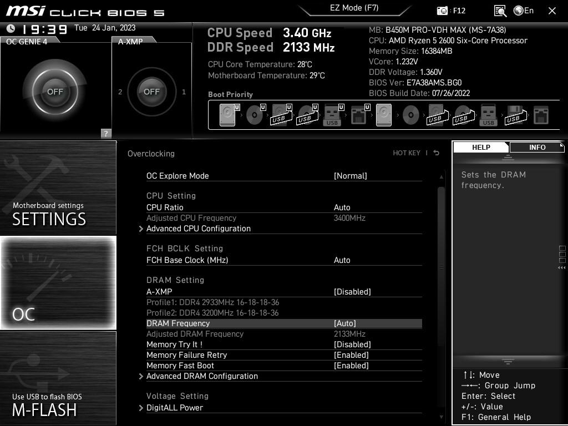Select the UEFI network boot icon
Screen dimensions: 568x426
click(x=359, y=115)
